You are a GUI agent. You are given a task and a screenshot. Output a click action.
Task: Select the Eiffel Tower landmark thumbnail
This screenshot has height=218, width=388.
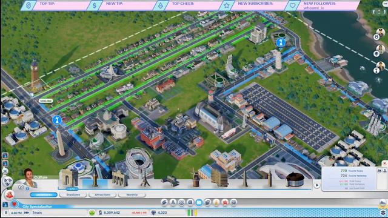tap(145, 179)
